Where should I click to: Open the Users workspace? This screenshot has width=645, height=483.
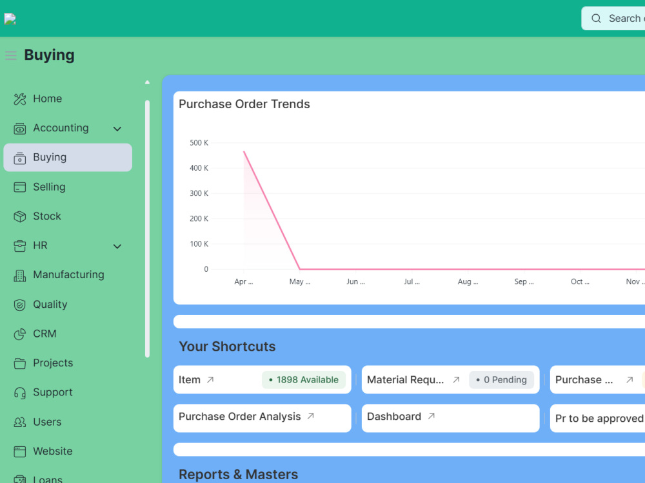(x=68, y=422)
